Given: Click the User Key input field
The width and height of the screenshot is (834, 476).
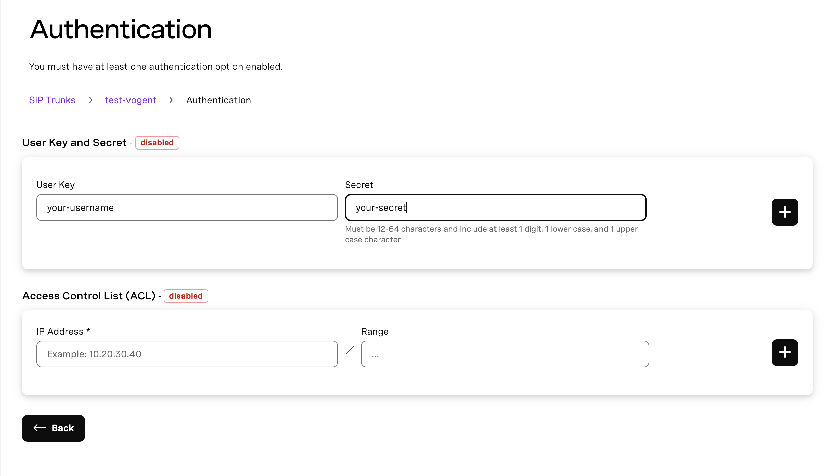Looking at the screenshot, I should click(187, 207).
